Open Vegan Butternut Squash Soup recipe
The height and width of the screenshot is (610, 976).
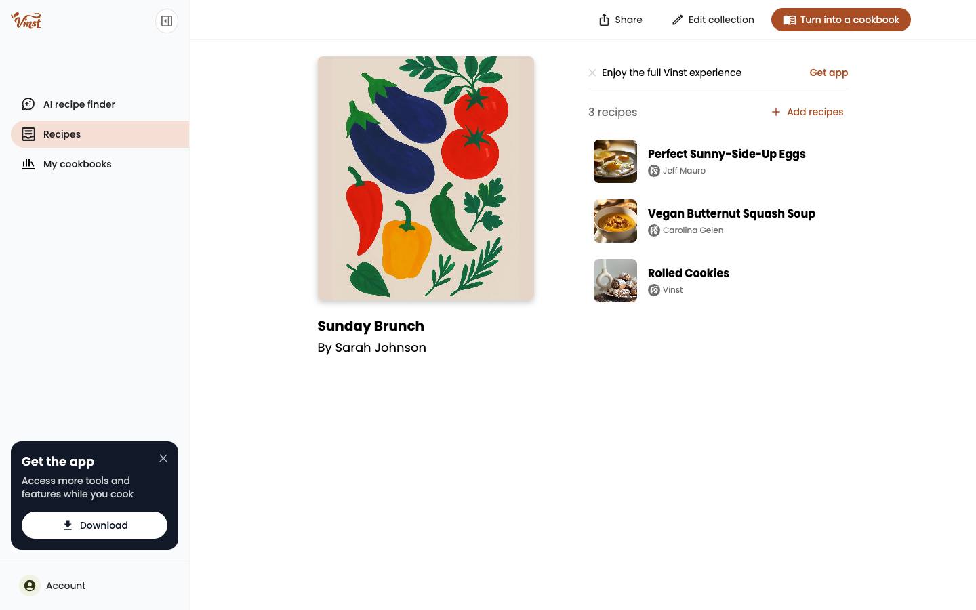(731, 213)
